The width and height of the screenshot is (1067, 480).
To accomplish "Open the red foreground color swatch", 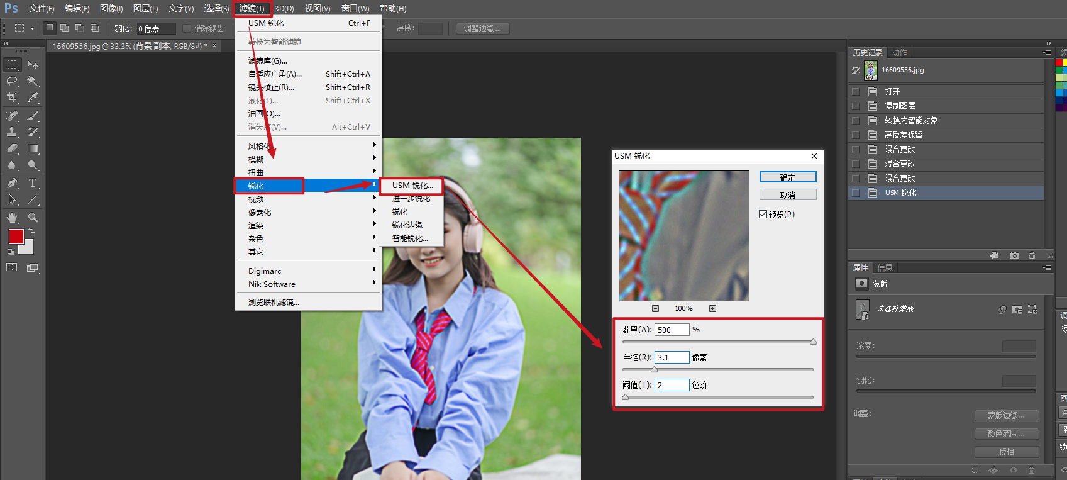I will [x=16, y=237].
